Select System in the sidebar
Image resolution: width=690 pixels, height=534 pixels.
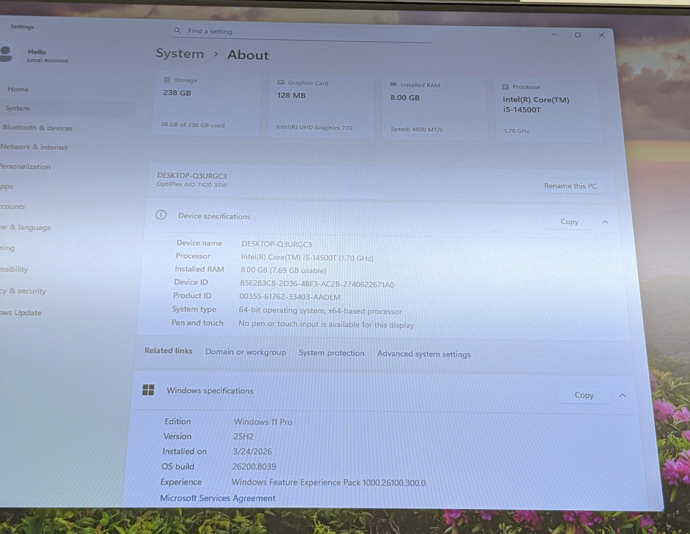click(67, 108)
